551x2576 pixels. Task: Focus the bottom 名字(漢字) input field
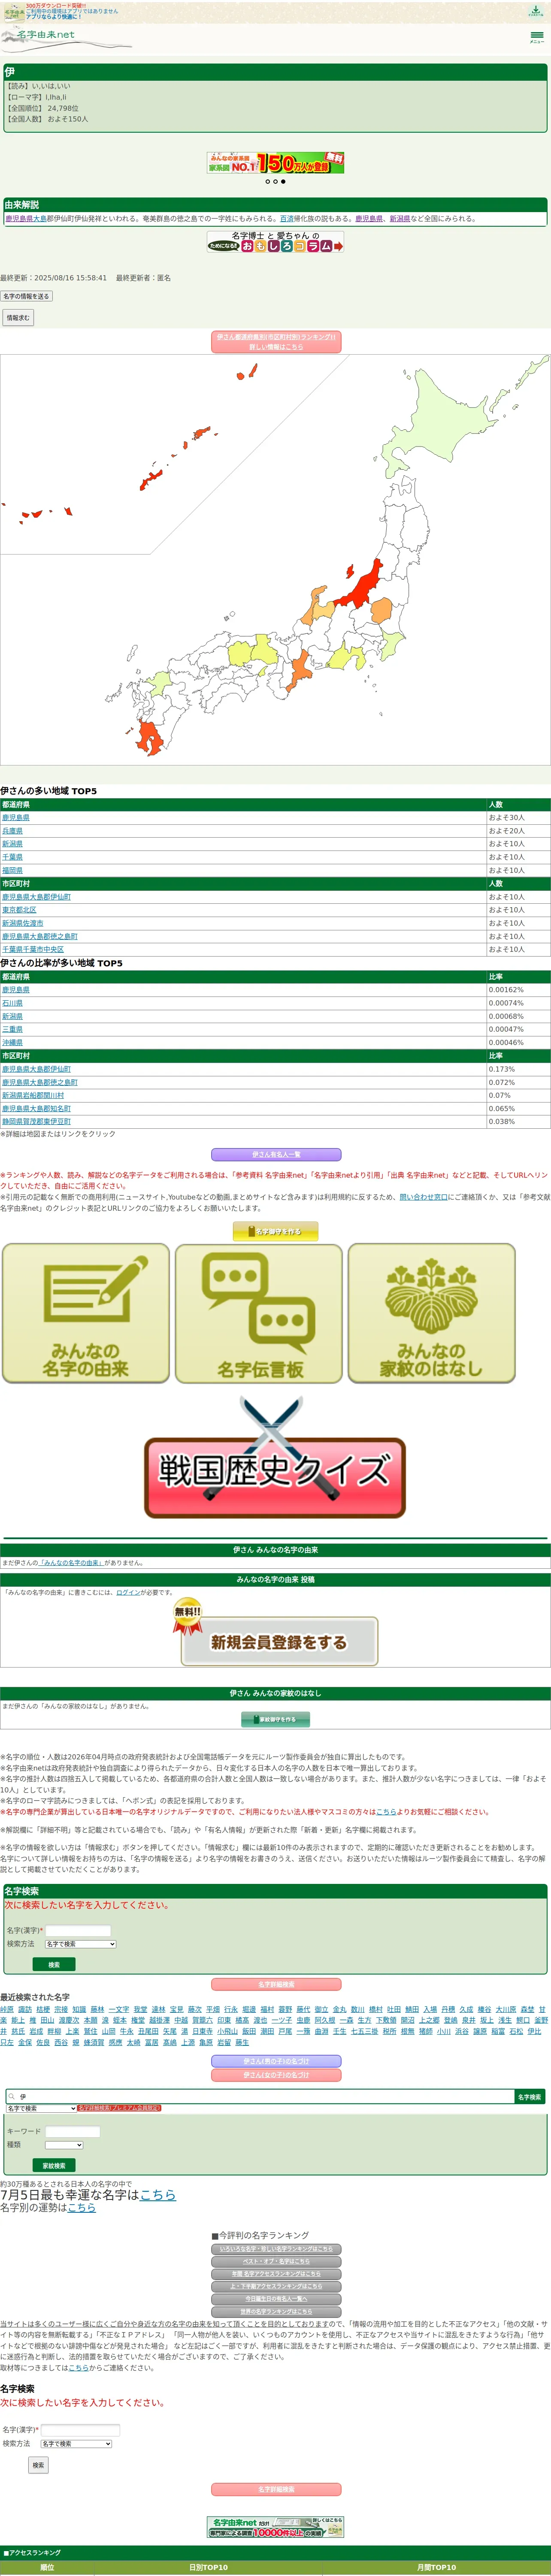(80, 2430)
